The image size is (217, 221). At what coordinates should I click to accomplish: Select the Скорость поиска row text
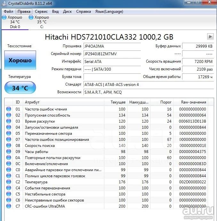pos(40,145)
